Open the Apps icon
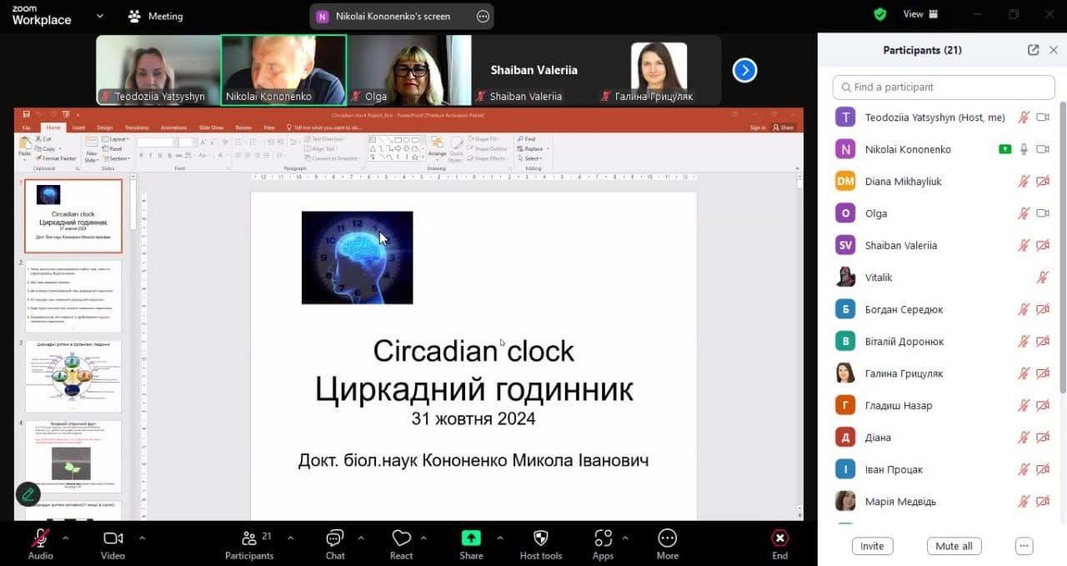 603,538
